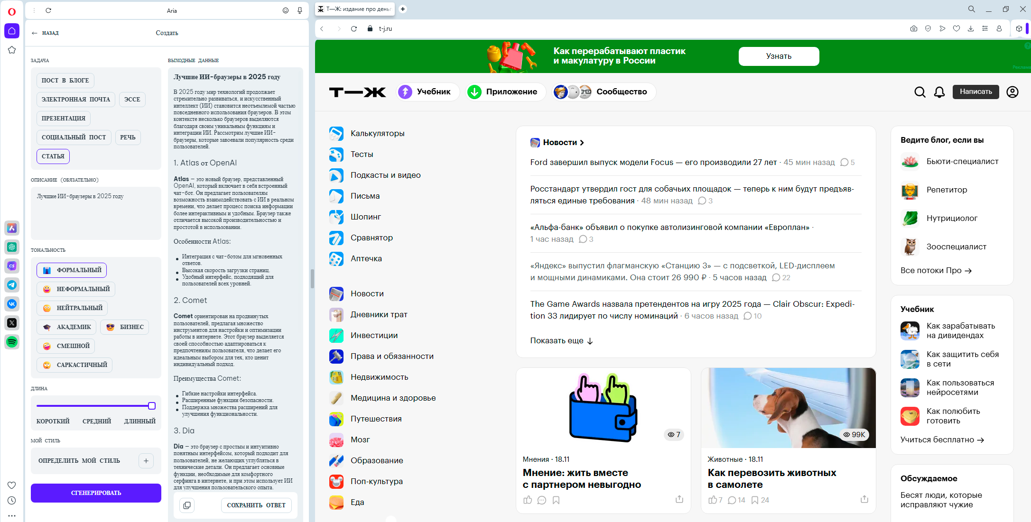Add my style with the plus button
This screenshot has width=1031, height=522.
click(146, 461)
